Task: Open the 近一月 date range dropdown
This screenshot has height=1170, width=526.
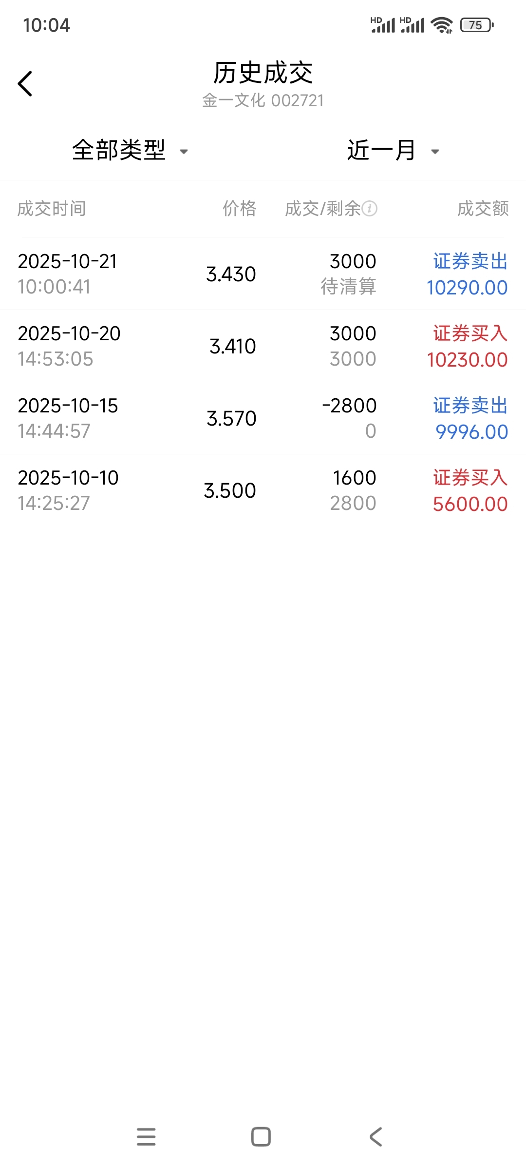Action: point(381,150)
